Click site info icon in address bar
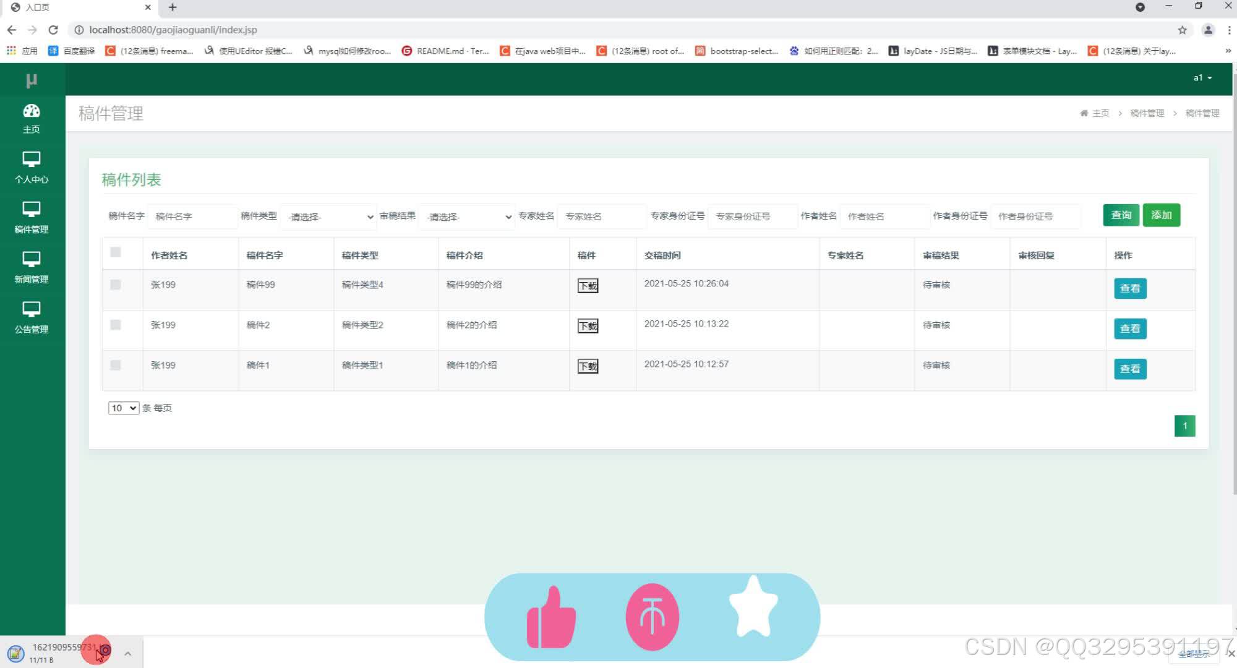 pos(79,30)
